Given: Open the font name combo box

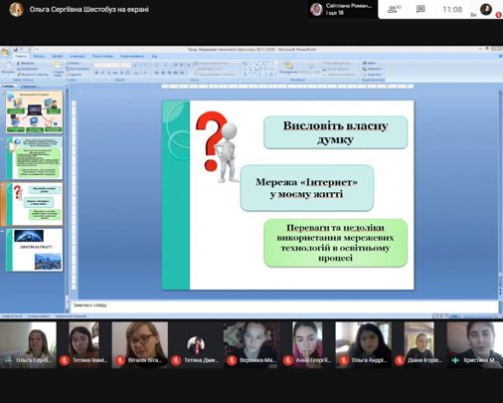Looking at the screenshot, I should (x=107, y=65).
